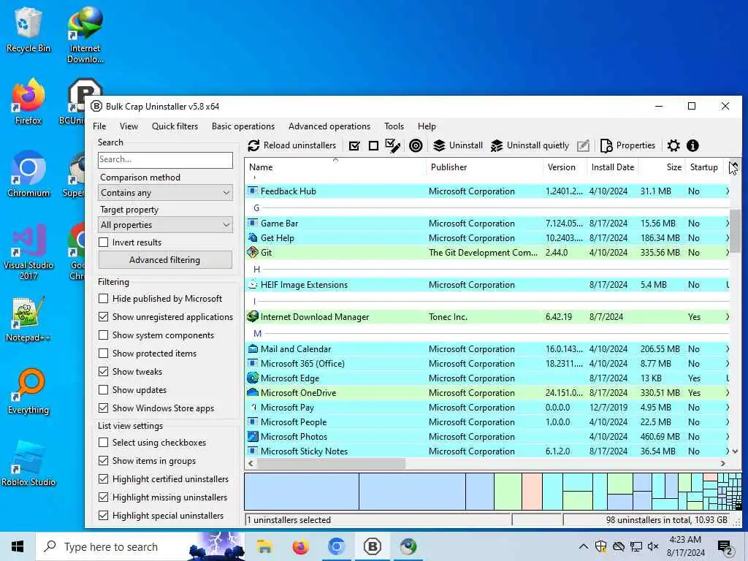
Task: Open the Quick filters menu
Action: click(x=175, y=126)
